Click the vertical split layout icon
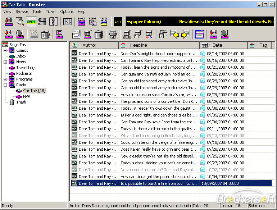This screenshot has width=277, height=210. coord(54,22)
